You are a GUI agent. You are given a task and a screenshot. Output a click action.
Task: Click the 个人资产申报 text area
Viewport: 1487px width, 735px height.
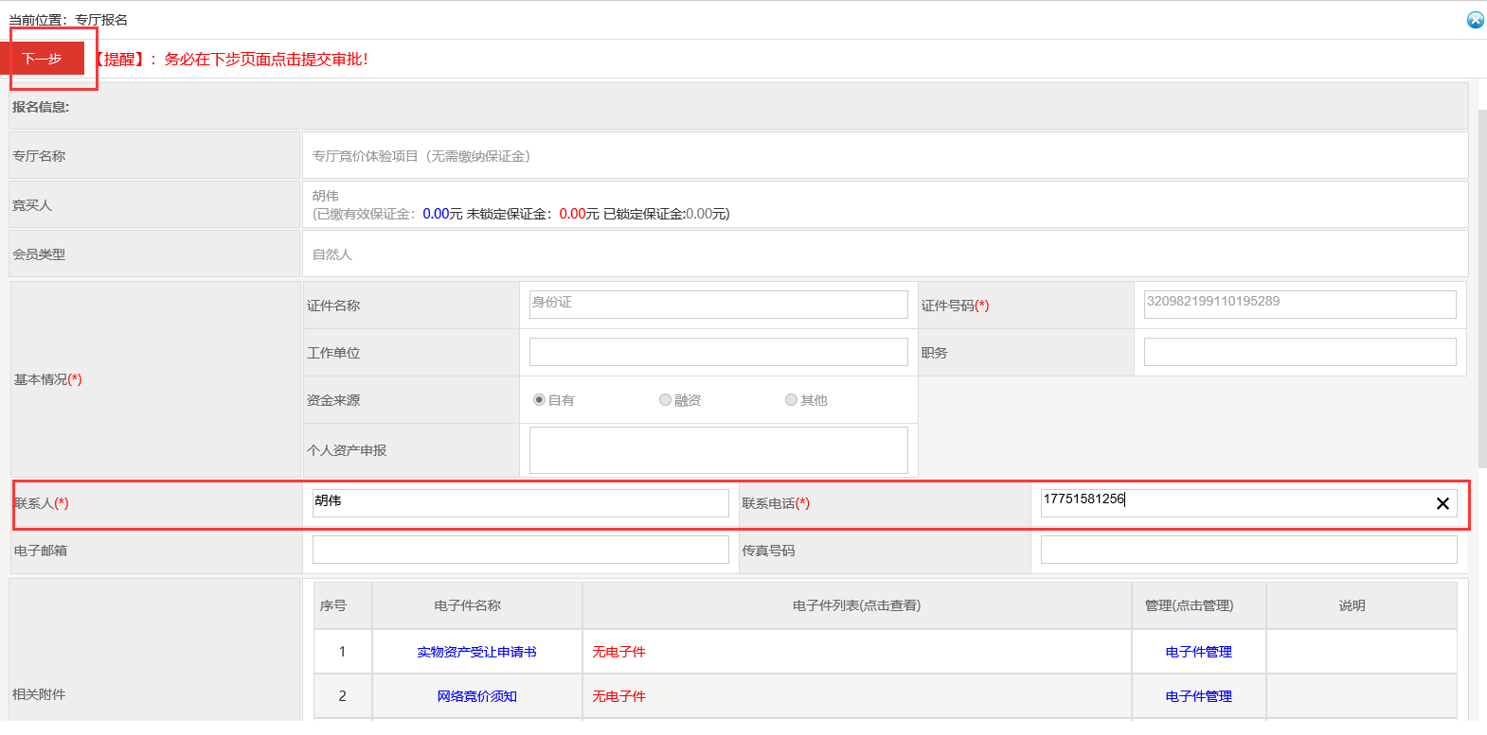pyautogui.click(x=718, y=450)
